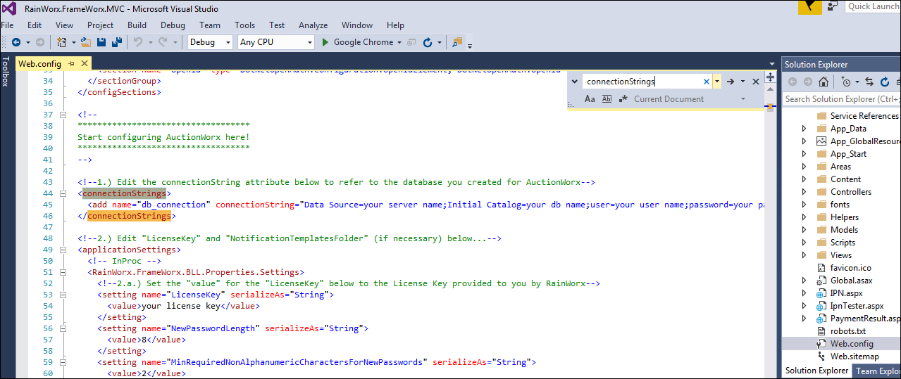
Task: Select Service References in Solution Explorer
Action: [864, 116]
